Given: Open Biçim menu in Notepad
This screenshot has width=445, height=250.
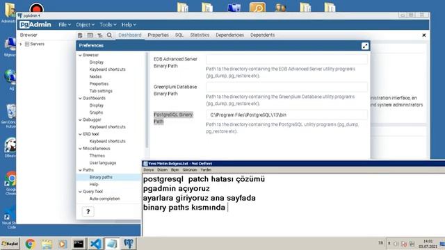Looking at the screenshot, I should coord(175,169).
